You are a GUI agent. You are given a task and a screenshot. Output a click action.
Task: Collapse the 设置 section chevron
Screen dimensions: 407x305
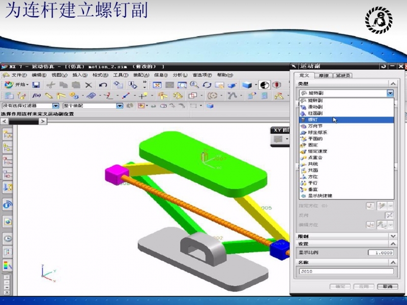393,244
